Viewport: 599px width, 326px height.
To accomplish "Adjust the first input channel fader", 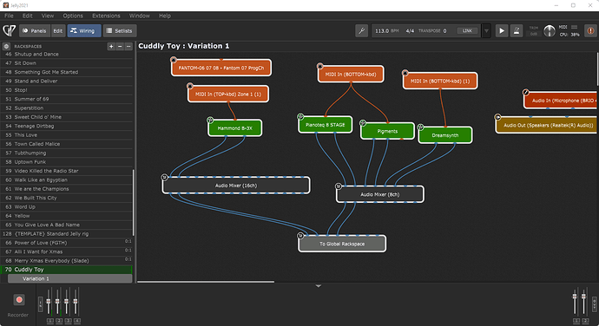I will 49,301.
